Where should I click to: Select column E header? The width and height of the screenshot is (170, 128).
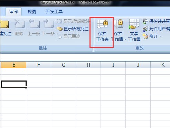point(13,65)
